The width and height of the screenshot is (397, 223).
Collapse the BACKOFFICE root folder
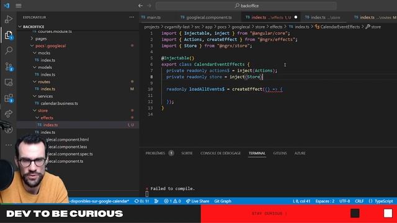click(x=33, y=27)
